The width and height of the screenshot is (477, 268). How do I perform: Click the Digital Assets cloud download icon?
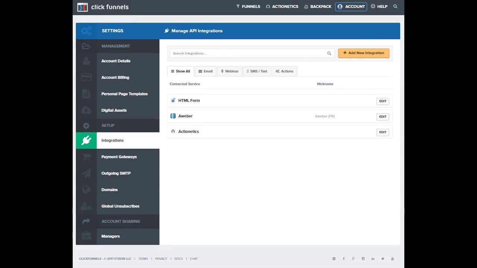click(86, 110)
